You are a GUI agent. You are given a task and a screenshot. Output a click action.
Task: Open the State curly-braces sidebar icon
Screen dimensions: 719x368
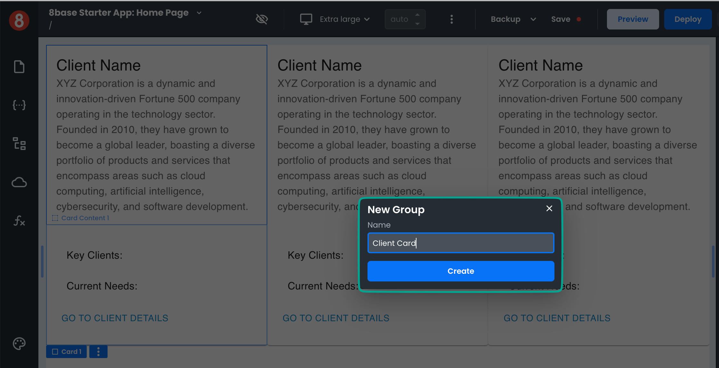(19, 105)
